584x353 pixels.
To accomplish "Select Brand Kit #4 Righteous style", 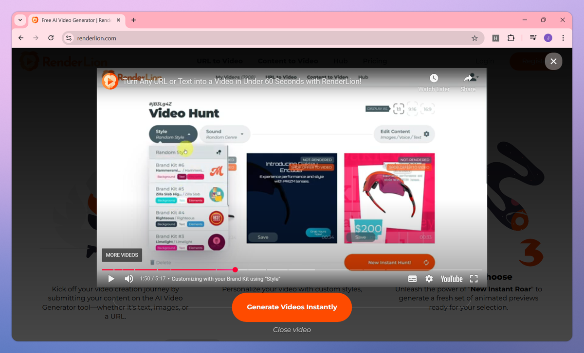I will click(x=189, y=218).
